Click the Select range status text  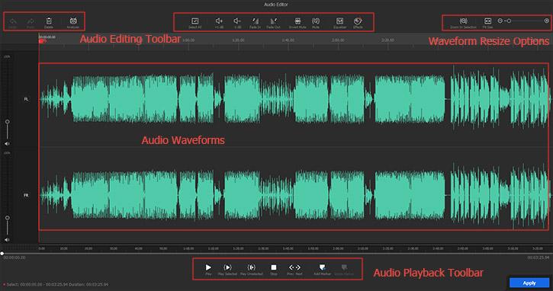57,285
